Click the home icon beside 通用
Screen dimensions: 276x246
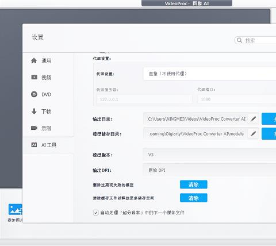[x=34, y=61]
